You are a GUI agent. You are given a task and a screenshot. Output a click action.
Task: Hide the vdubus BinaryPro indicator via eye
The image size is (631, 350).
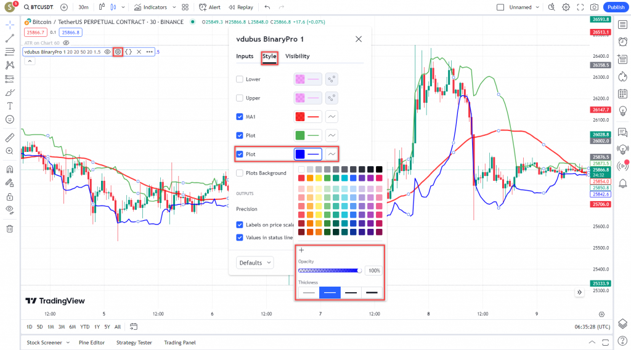click(107, 52)
